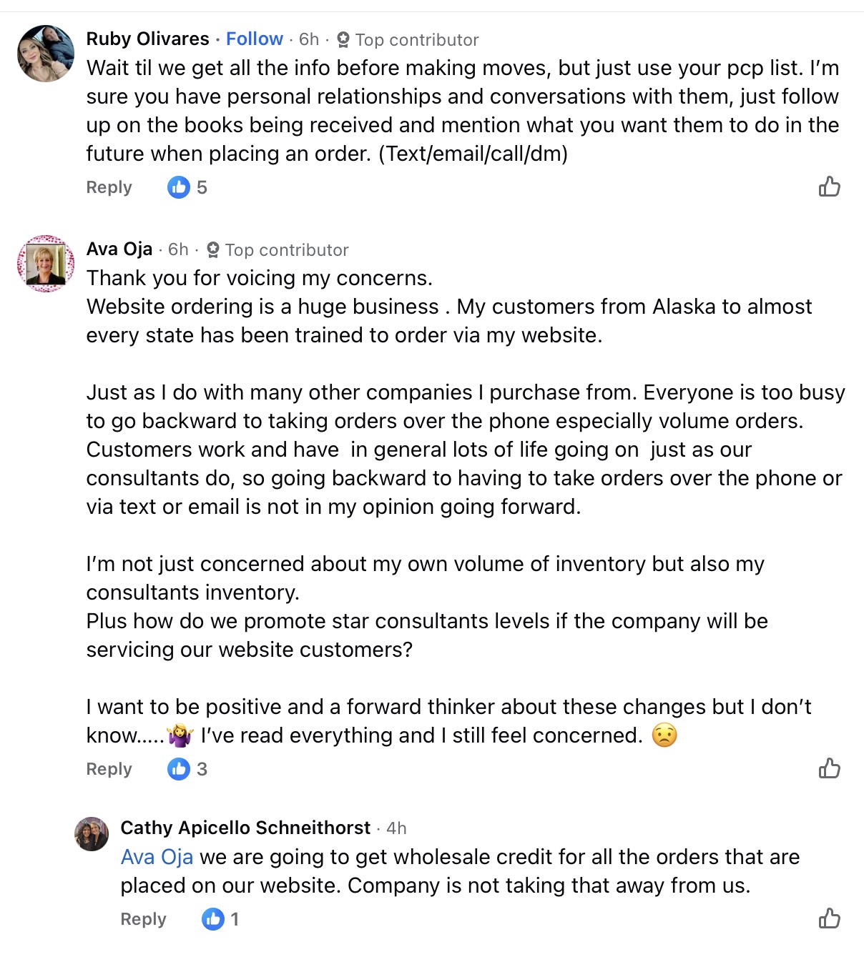View the 1 reaction on Cathy's reply
This screenshot has height=957, width=864.
point(220,918)
